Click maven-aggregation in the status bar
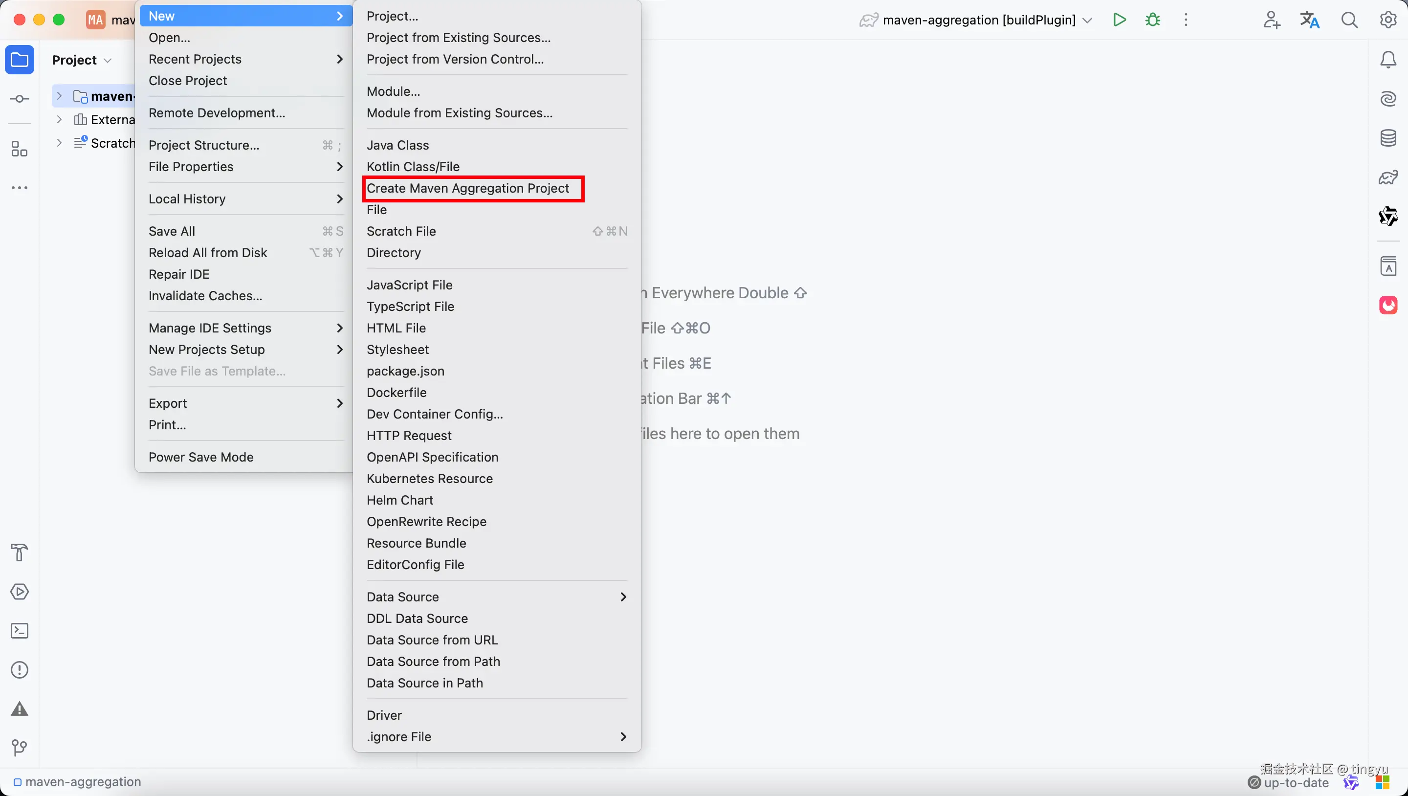 coord(83,782)
